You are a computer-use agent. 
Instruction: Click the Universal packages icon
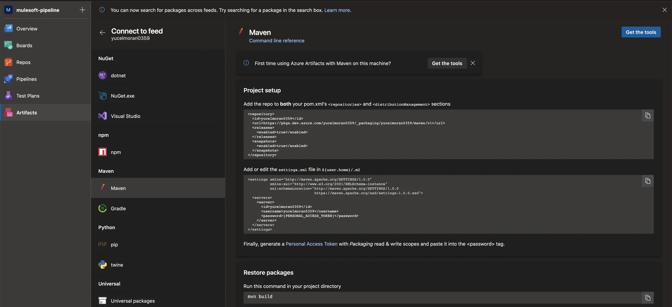[x=102, y=301]
